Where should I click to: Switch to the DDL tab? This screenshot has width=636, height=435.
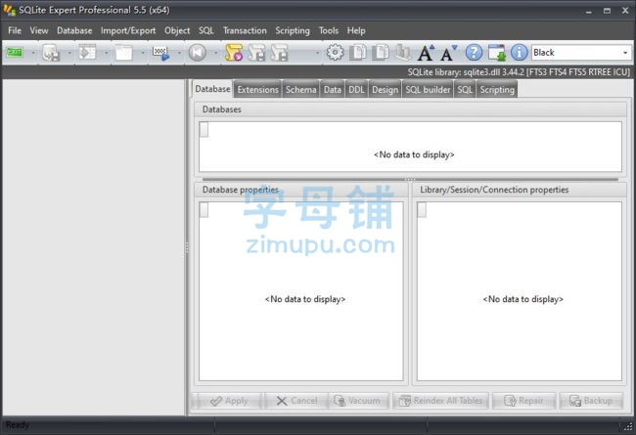click(x=356, y=90)
